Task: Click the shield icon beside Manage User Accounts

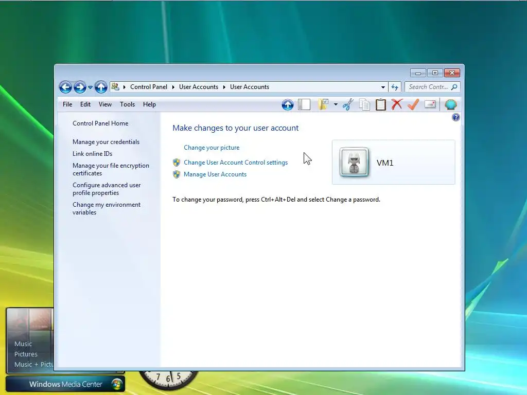Action: pyautogui.click(x=177, y=174)
